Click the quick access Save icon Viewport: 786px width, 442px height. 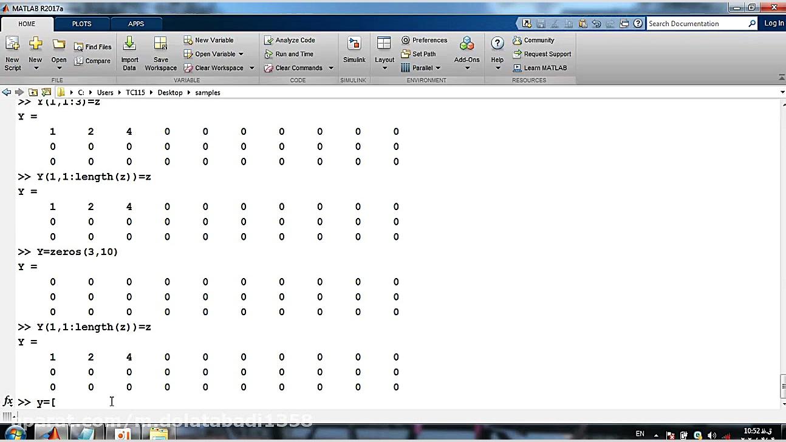[541, 24]
